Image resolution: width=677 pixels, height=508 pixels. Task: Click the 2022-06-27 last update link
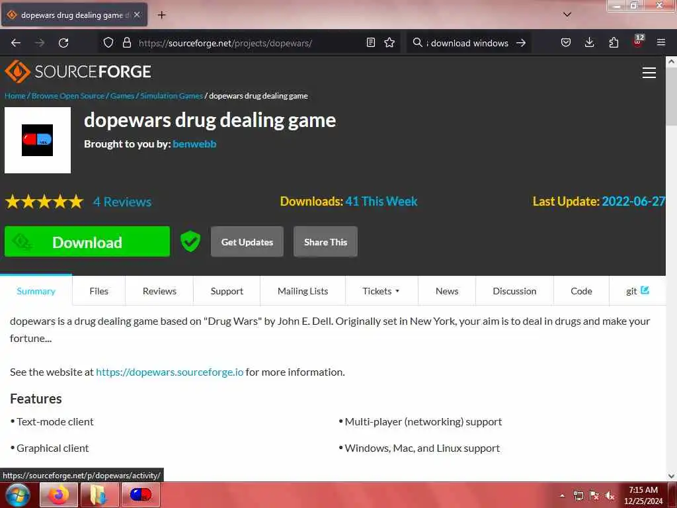click(633, 201)
